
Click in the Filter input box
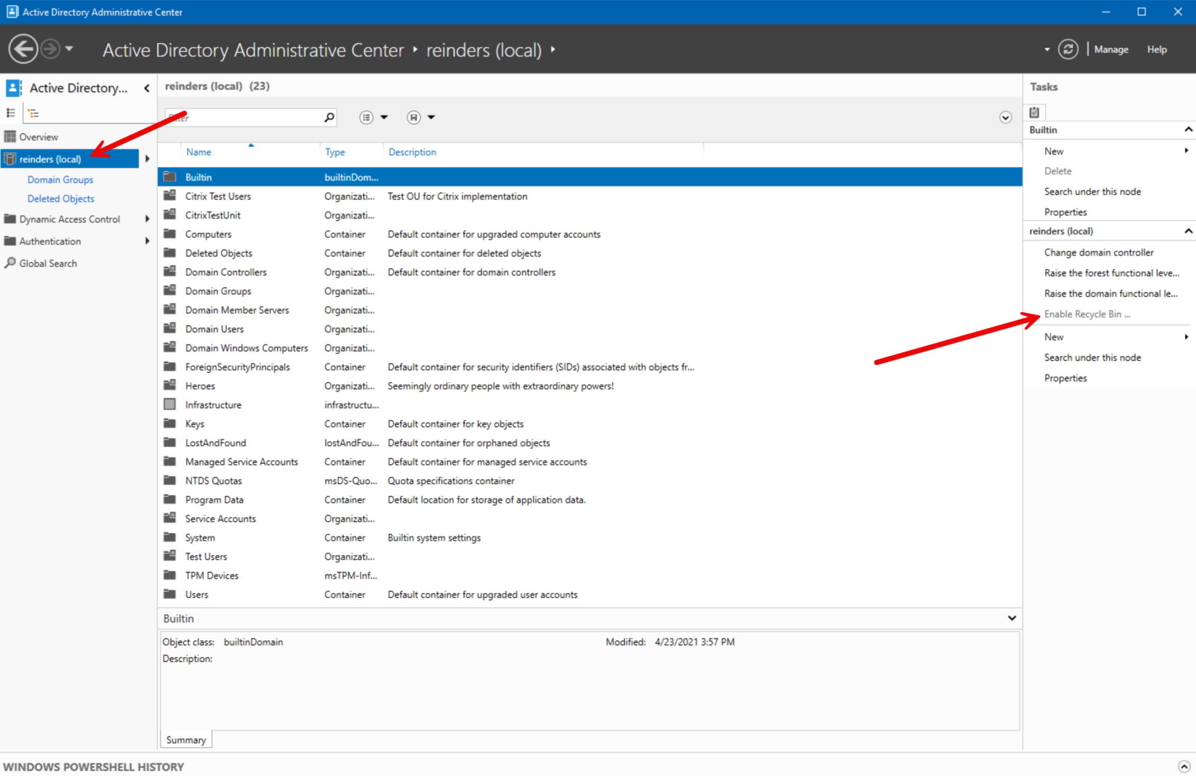pyautogui.click(x=245, y=117)
